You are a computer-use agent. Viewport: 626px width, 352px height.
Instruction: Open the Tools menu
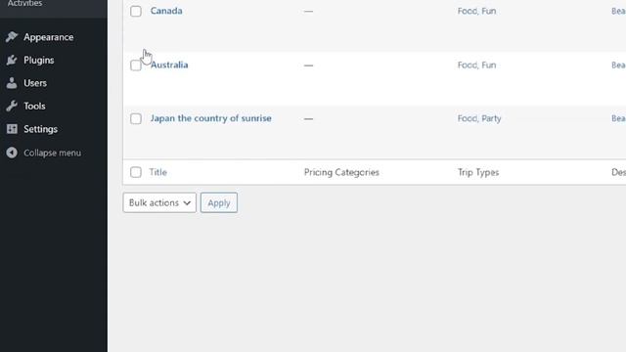pos(34,107)
